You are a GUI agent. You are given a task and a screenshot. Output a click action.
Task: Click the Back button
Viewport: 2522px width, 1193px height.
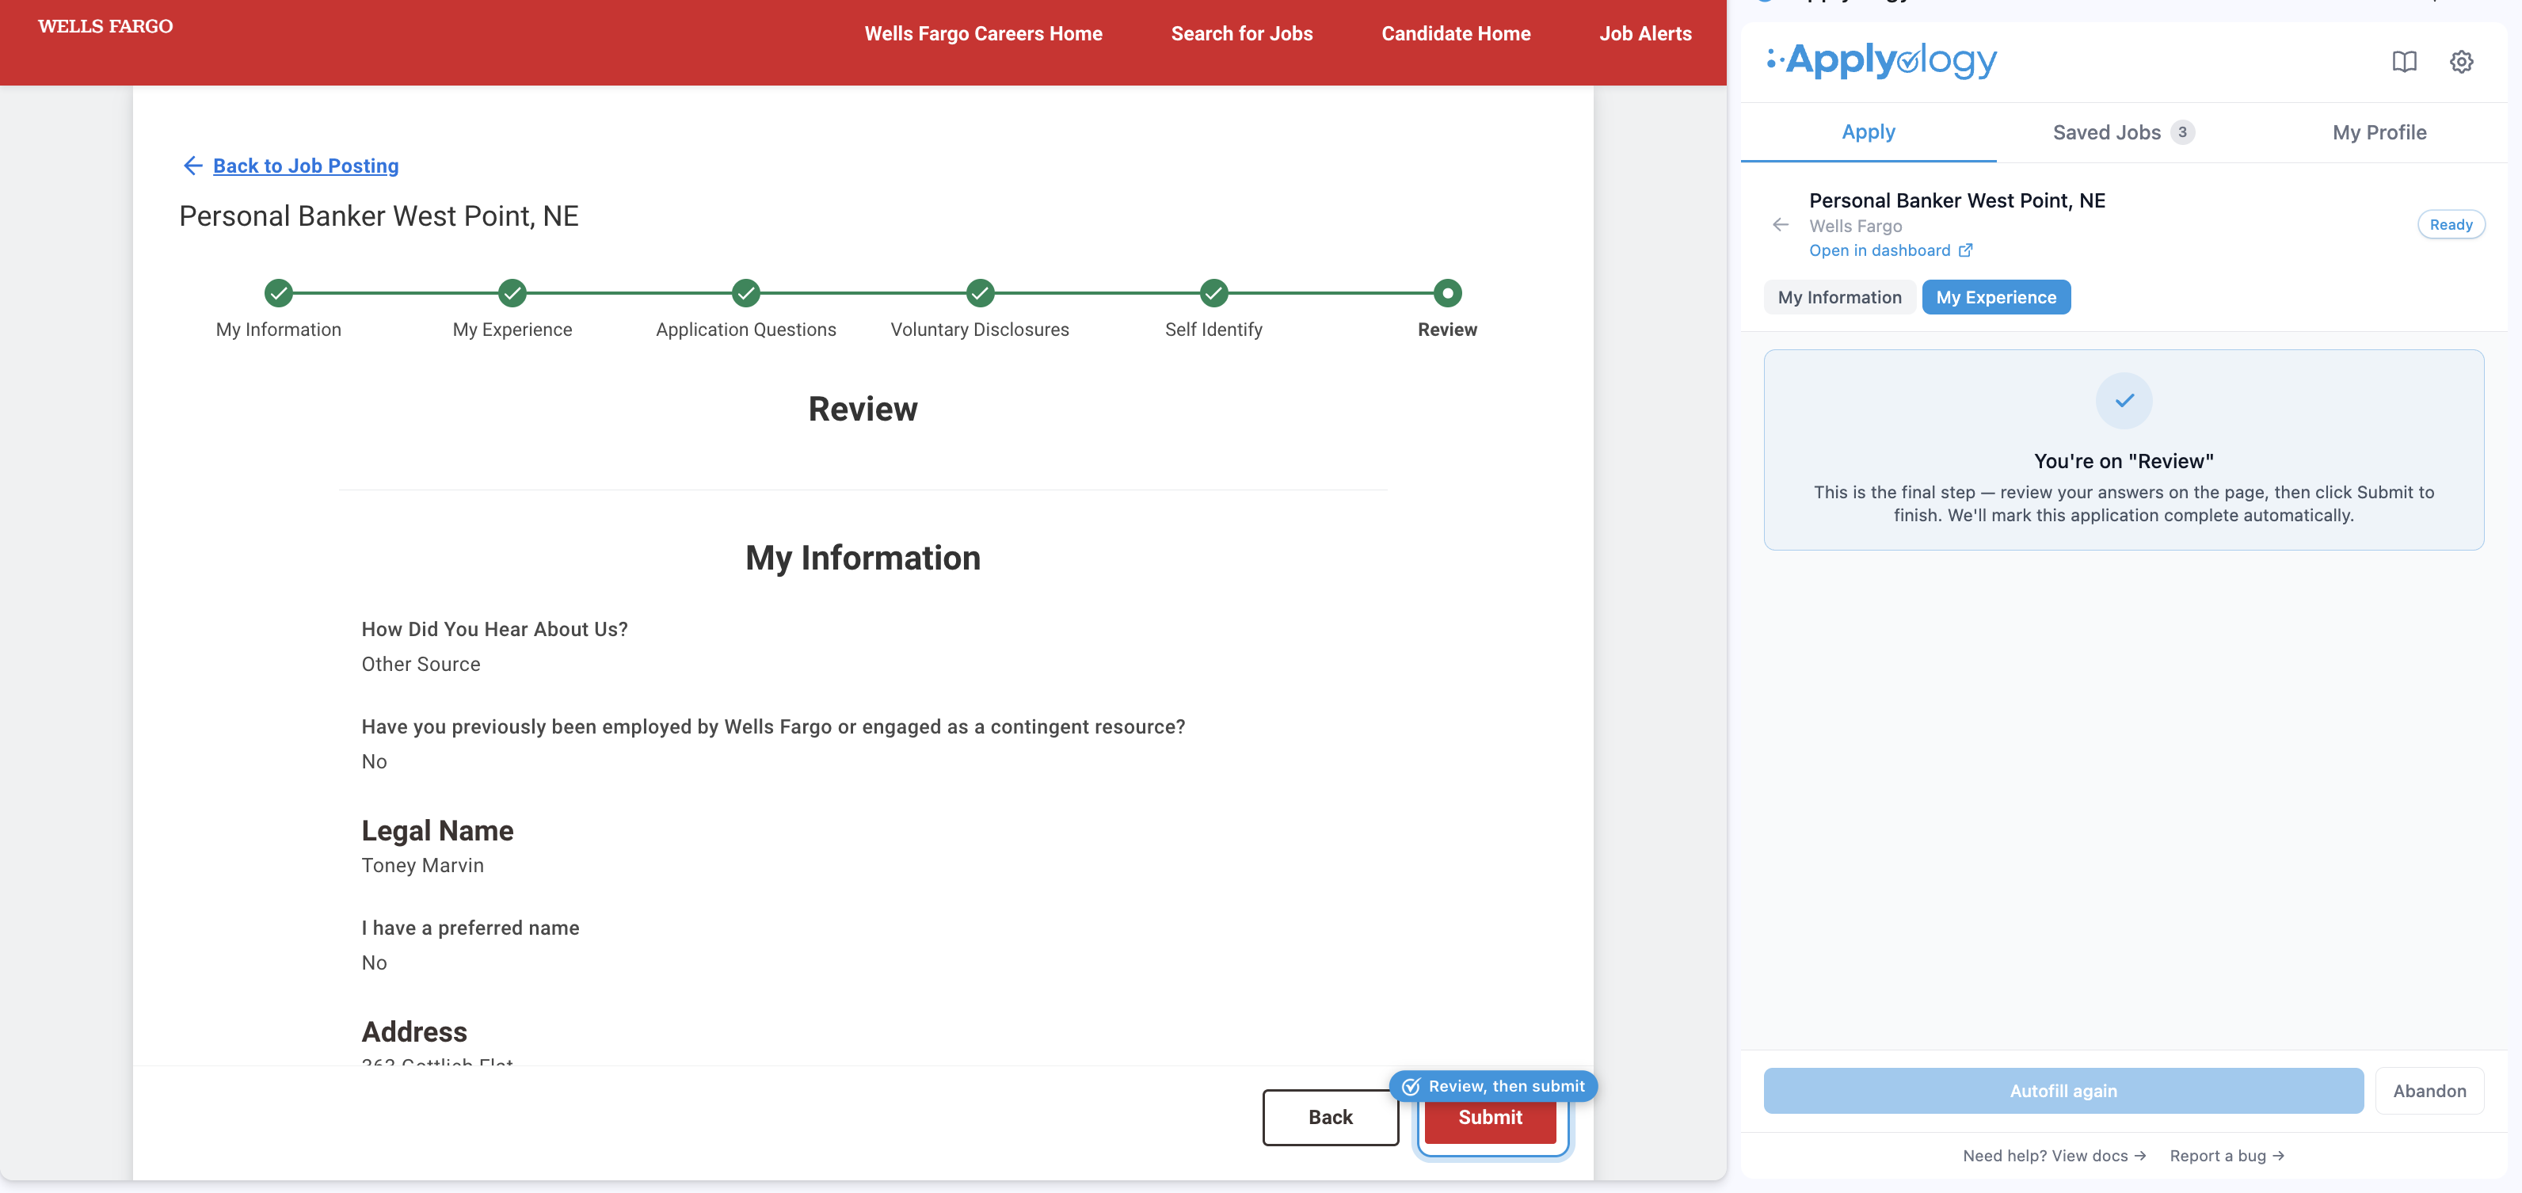point(1330,1118)
